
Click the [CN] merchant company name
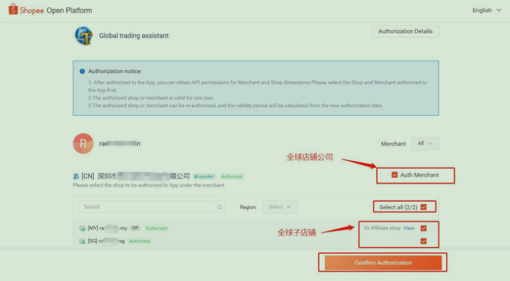[135, 176]
